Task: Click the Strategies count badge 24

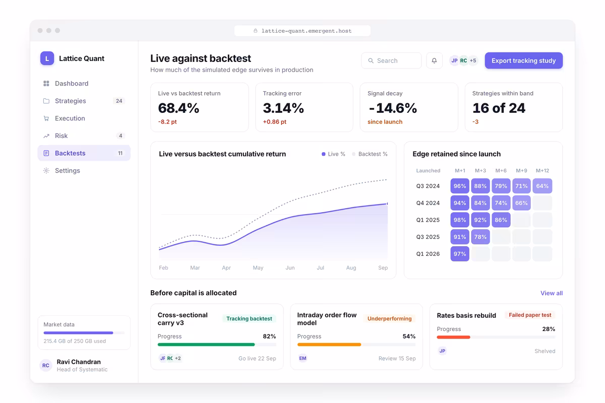Action: tap(119, 101)
